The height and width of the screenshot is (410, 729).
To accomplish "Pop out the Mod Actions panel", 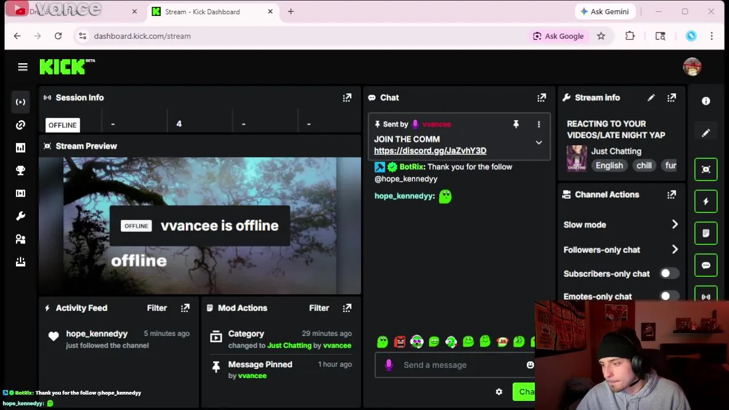I will tap(347, 308).
